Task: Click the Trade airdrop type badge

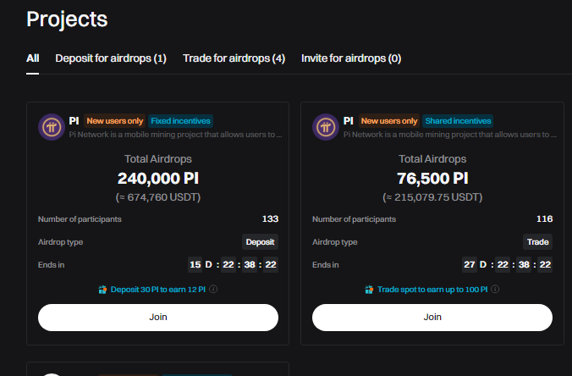Action: (536, 241)
